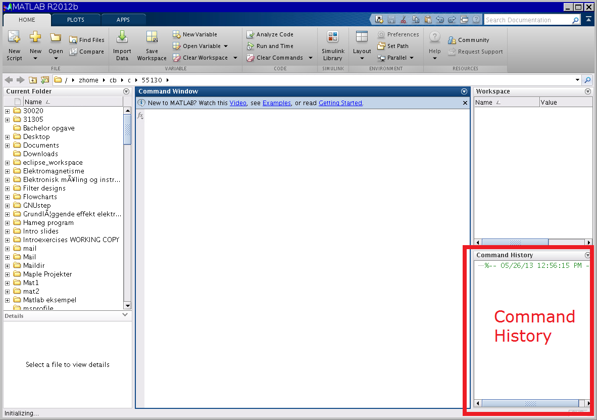Collapse the Details panel
The image size is (597, 420).
point(125,315)
